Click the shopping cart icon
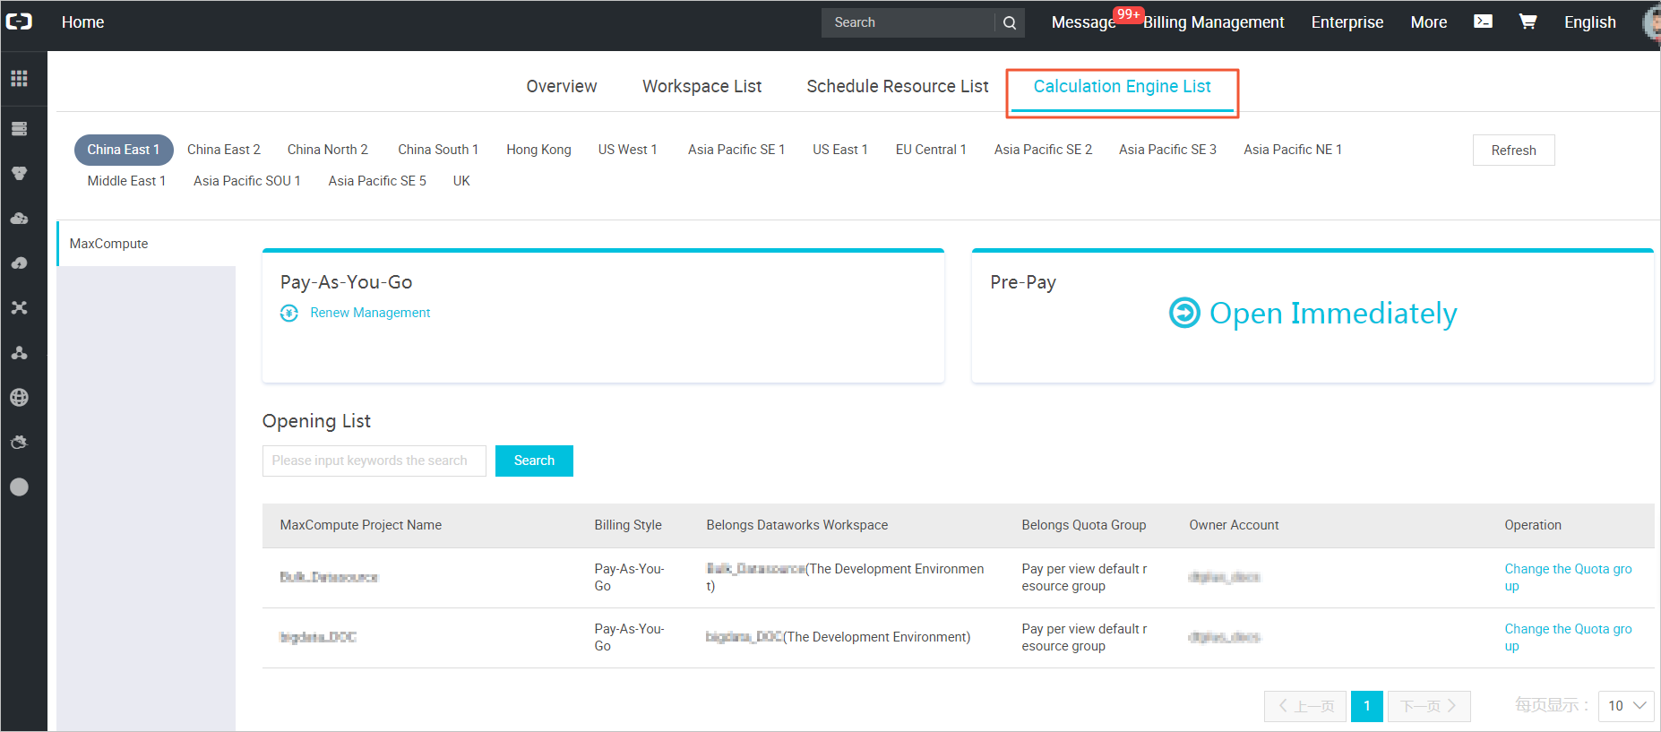Viewport: 1661px width, 732px height. 1528,22
